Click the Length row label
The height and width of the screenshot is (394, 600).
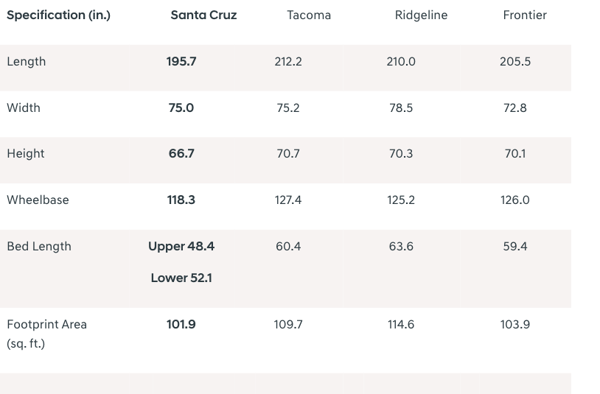pyautogui.click(x=27, y=61)
